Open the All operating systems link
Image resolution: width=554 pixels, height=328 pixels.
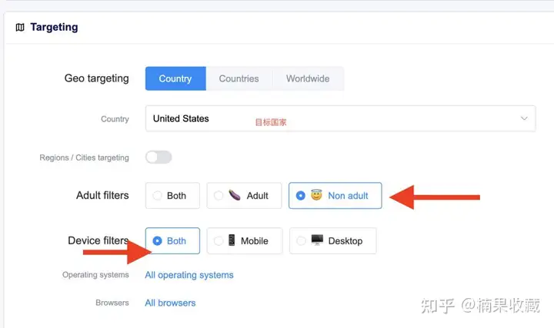click(x=189, y=275)
